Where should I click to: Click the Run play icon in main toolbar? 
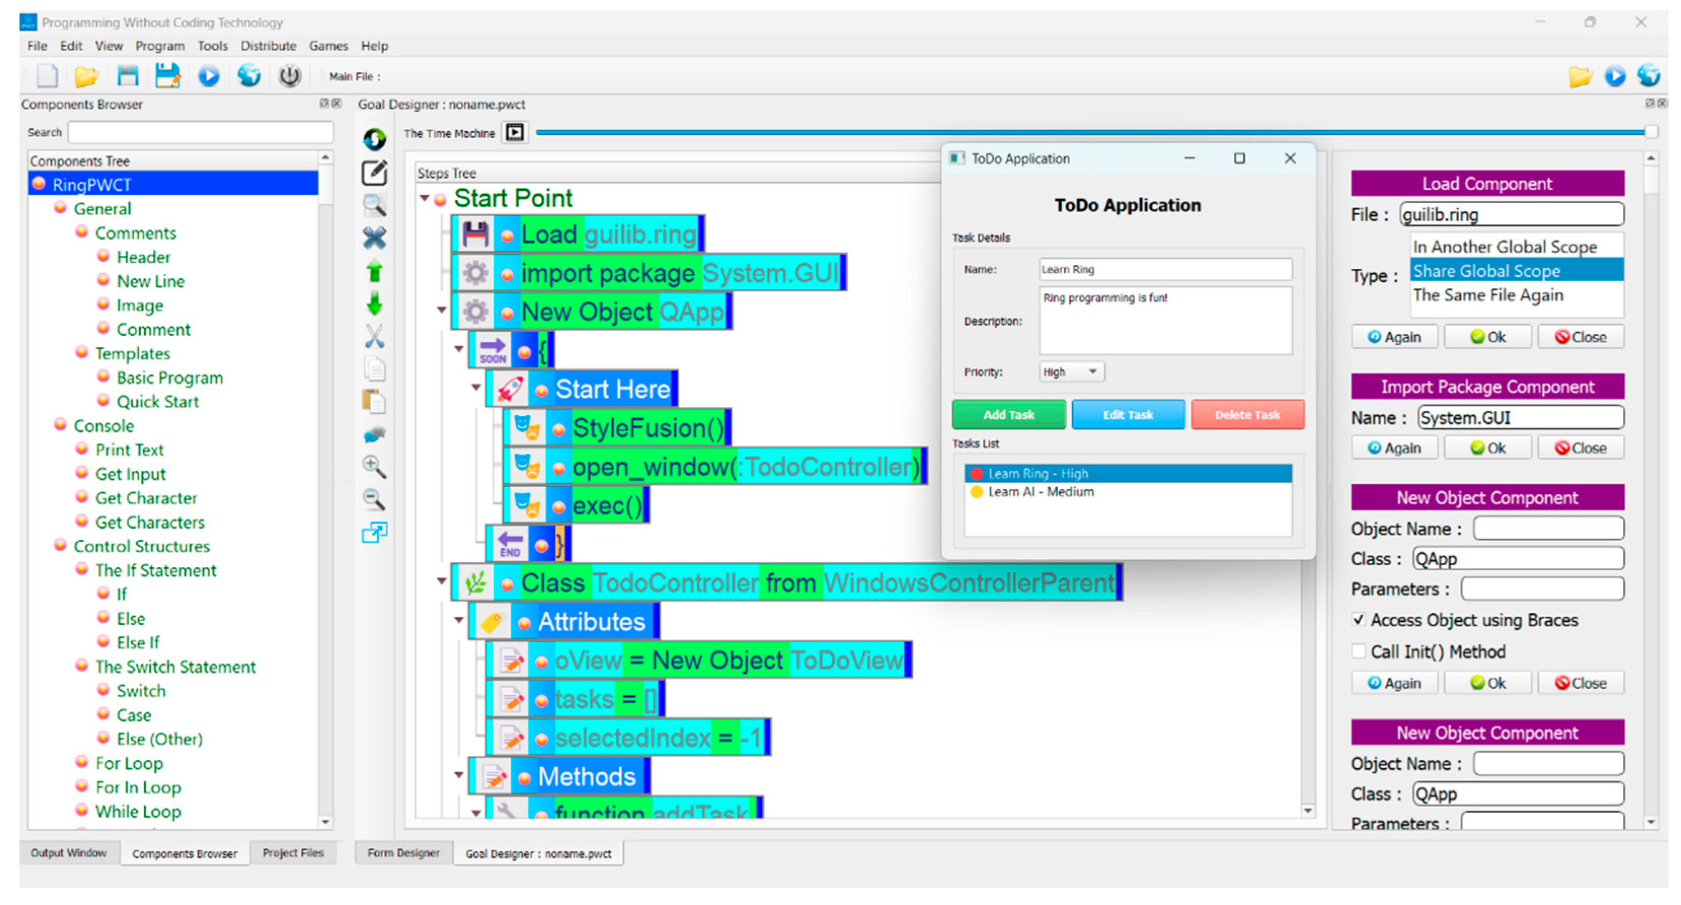pyautogui.click(x=209, y=76)
